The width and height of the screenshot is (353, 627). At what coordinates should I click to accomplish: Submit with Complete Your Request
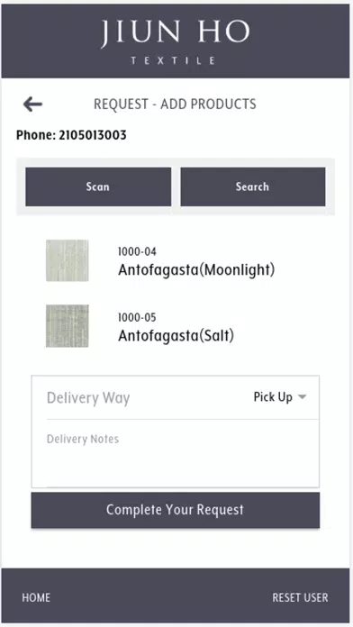pyautogui.click(x=175, y=510)
